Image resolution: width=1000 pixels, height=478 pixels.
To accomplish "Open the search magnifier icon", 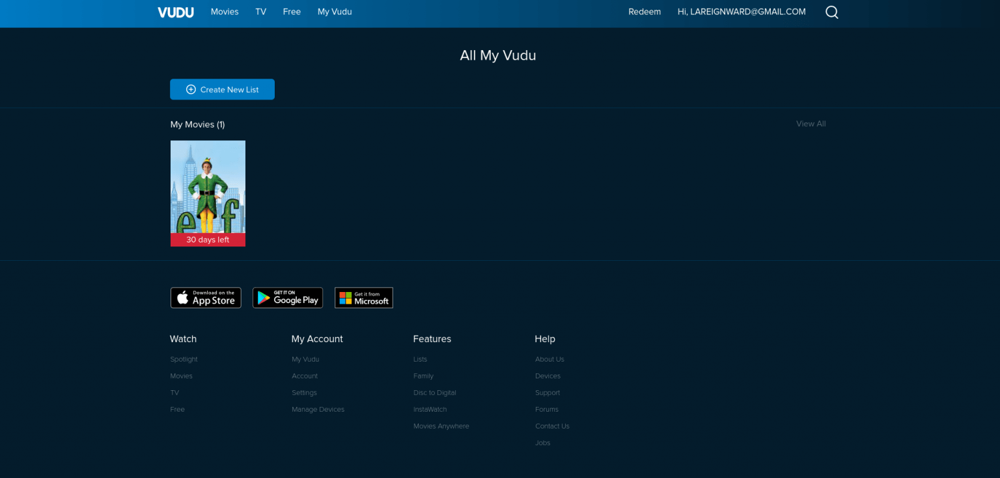I will [831, 12].
